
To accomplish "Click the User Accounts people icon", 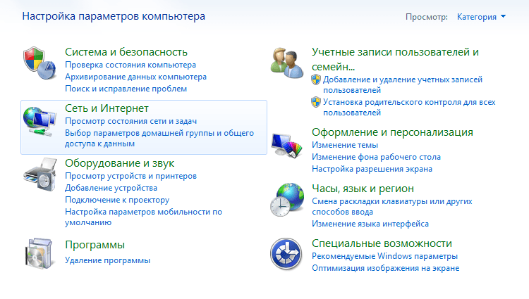I will click(x=287, y=63).
